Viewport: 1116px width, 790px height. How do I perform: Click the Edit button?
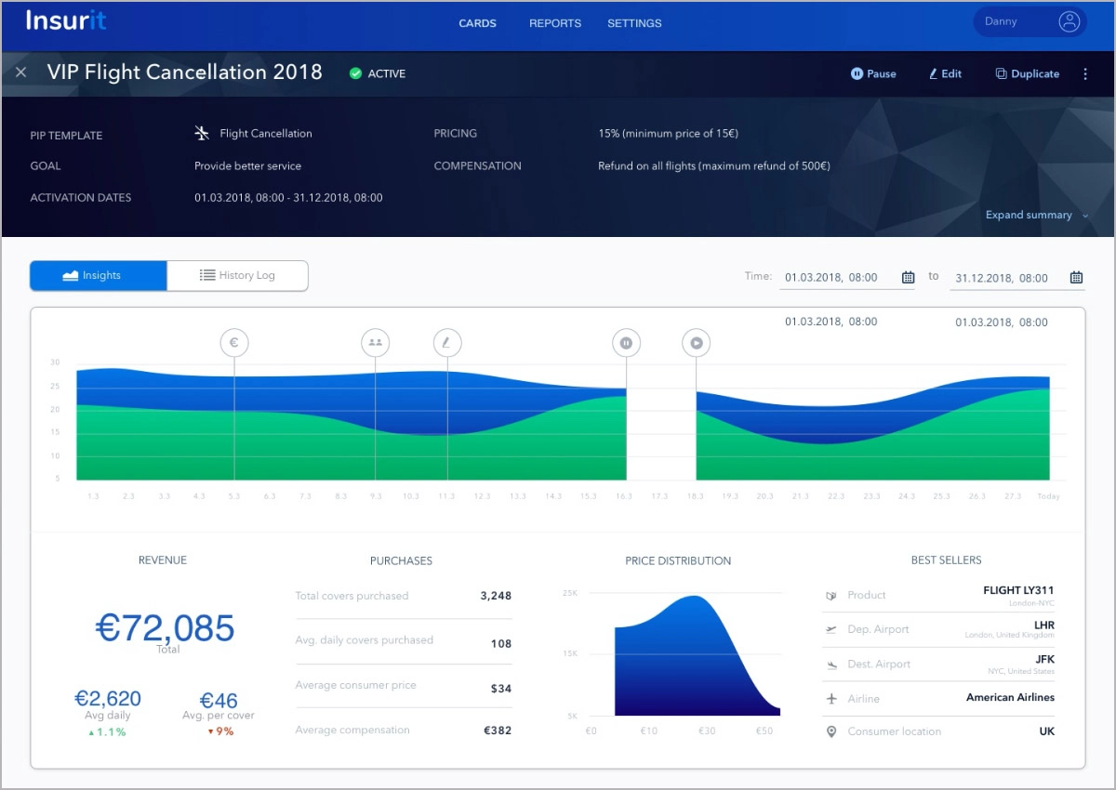946,74
